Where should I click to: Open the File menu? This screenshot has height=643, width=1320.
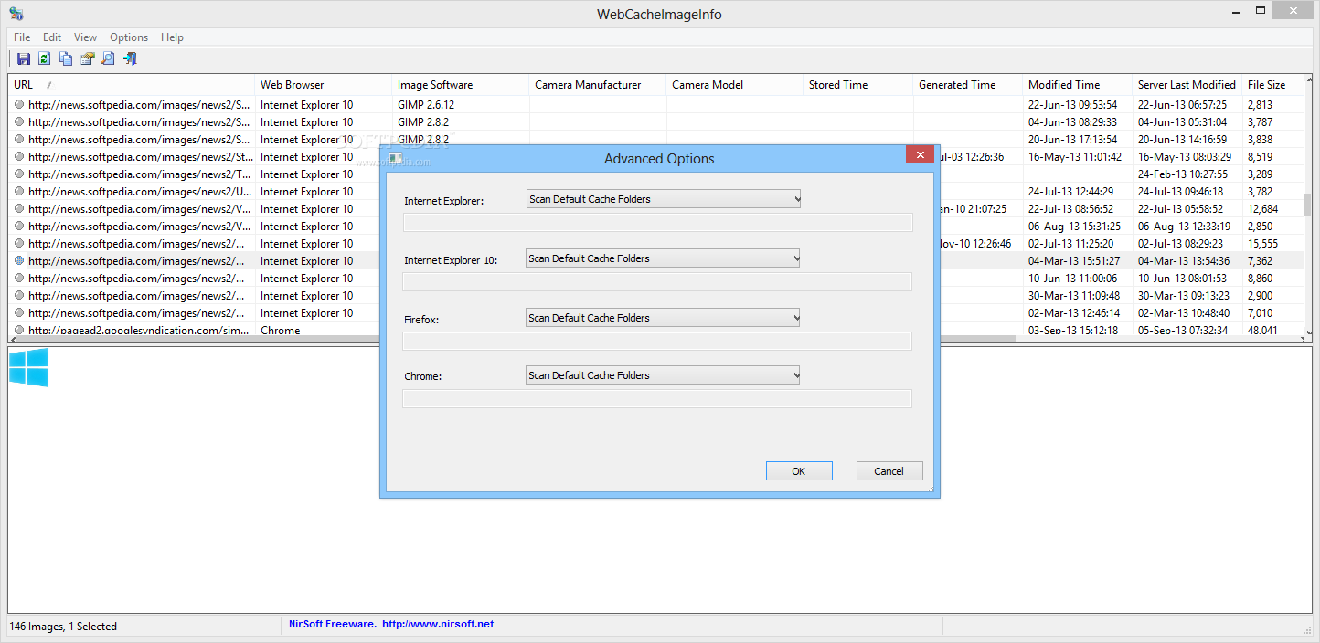coord(22,37)
